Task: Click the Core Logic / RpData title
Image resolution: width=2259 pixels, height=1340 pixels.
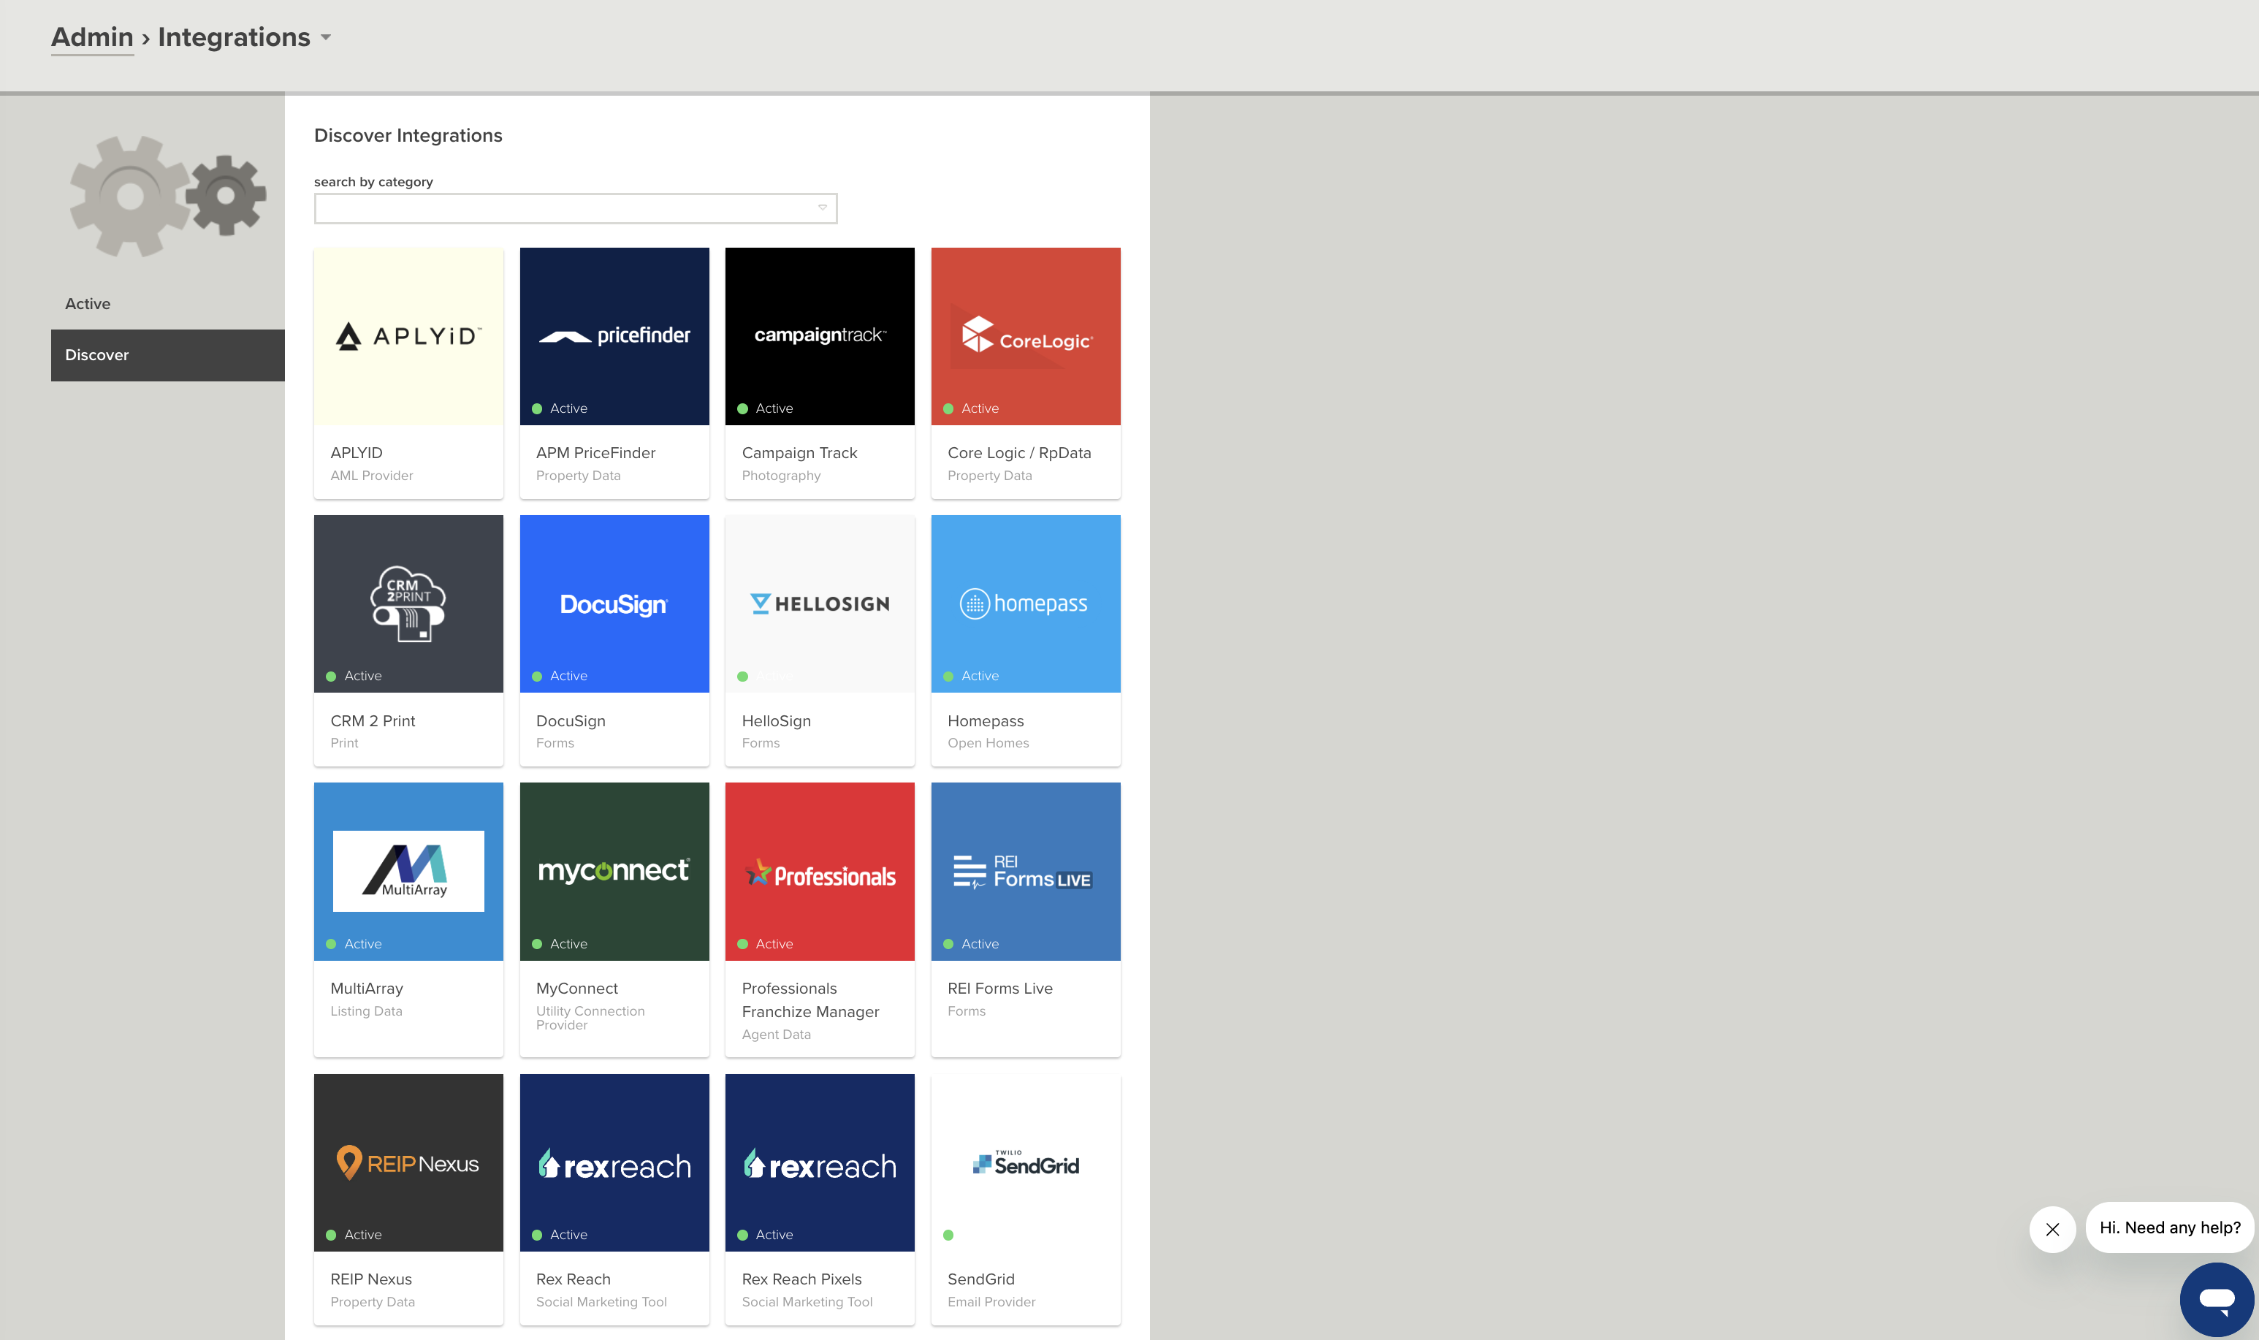Action: [x=1018, y=452]
